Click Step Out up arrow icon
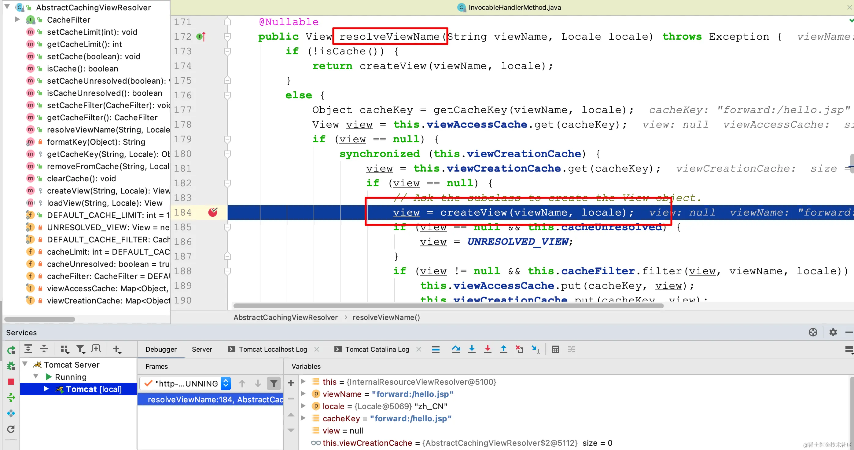This screenshot has height=450, width=854. click(x=504, y=349)
